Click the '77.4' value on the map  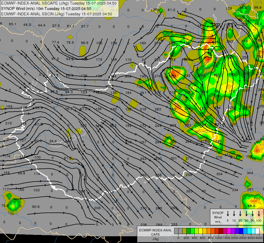click(x=55, y=42)
